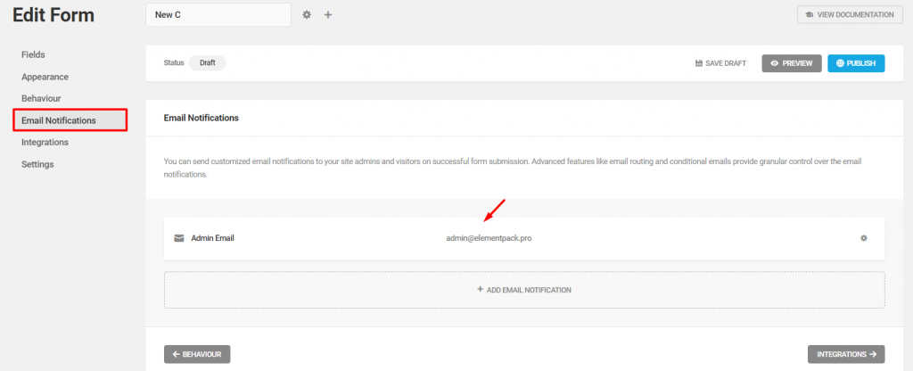Viewport: 913px width, 371px height.
Task: Open the Settings section
Action: tap(37, 164)
